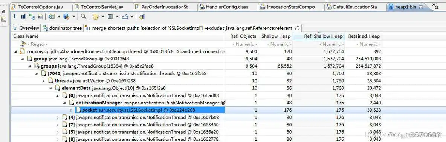Collapse the notificationManager PushNotificationManager node
This screenshot has height=142, width=446.
64,103
